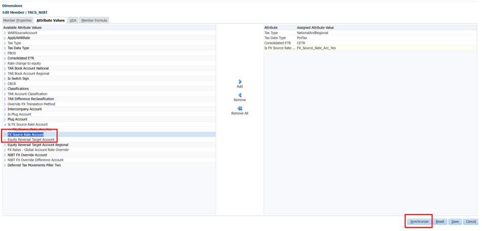This screenshot has width=482, height=231.
Task: Expand the FBOS attribute node
Action: pyautogui.click(x=5, y=53)
